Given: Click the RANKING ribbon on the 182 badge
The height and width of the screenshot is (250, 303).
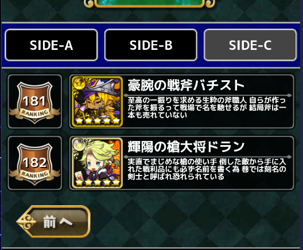Looking at the screenshot, I should point(35,175).
